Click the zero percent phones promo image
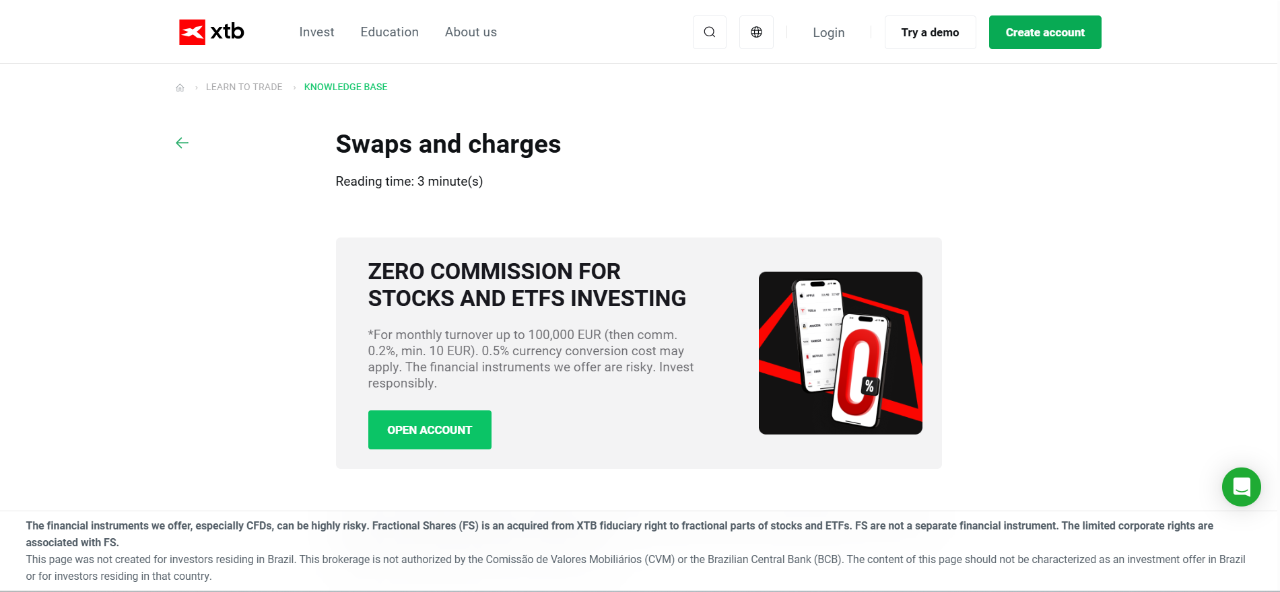 (x=840, y=353)
